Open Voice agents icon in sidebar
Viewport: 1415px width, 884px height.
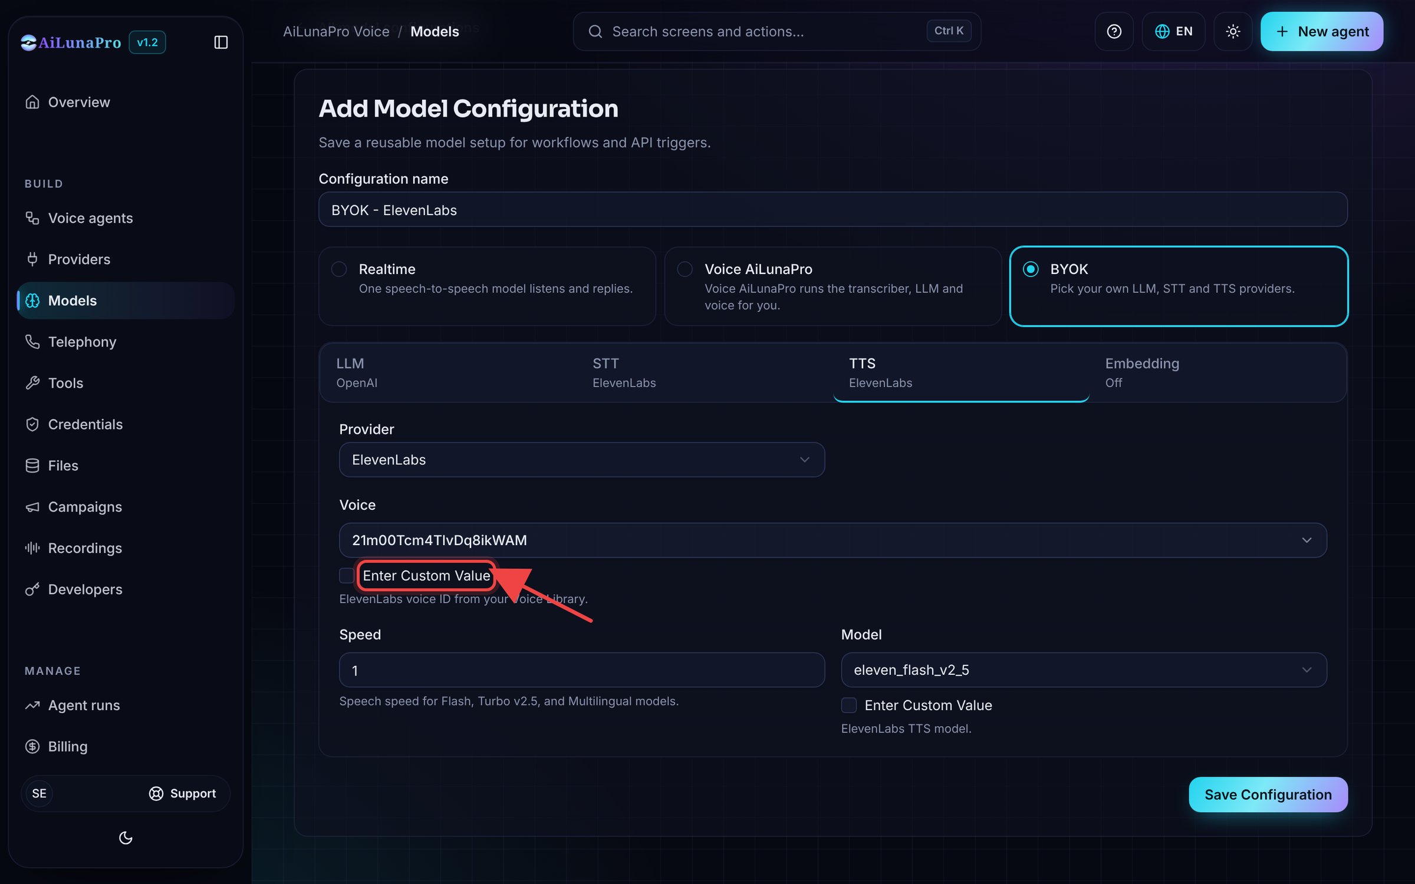32,218
